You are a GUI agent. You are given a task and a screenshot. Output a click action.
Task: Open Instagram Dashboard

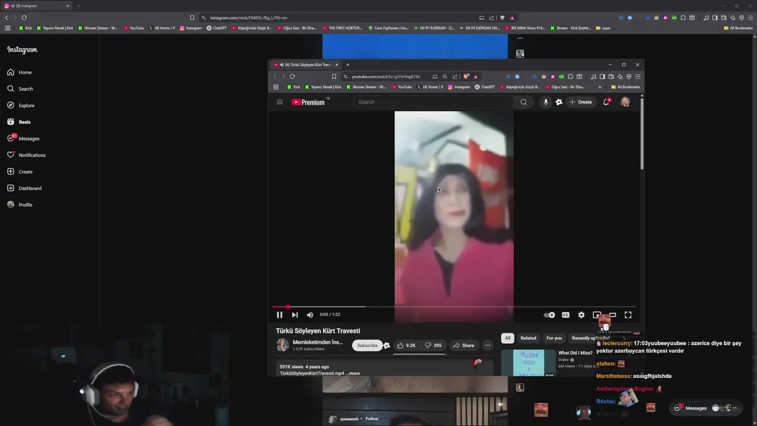[24, 188]
